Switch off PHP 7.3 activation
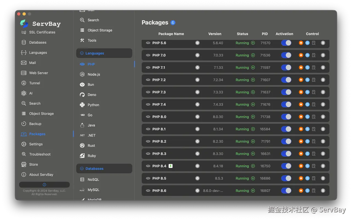The height and width of the screenshot is (220, 352). coord(286,92)
